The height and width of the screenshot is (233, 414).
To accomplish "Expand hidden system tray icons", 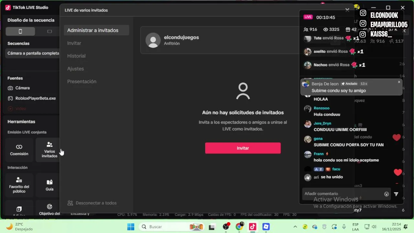I will pyautogui.click(x=295, y=227).
